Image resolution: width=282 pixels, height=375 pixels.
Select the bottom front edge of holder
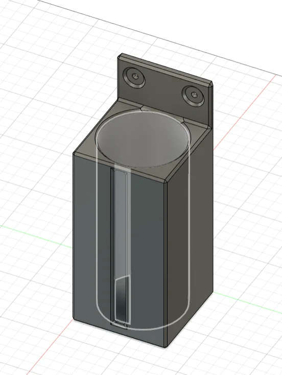click(x=120, y=333)
